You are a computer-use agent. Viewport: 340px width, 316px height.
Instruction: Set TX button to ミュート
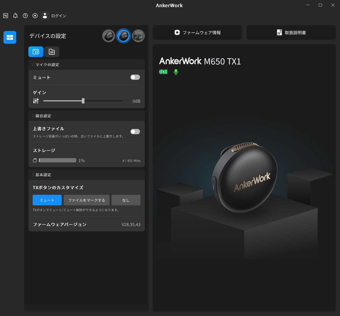[47, 200]
